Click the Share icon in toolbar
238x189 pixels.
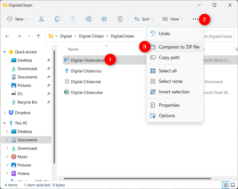[x=104, y=19]
